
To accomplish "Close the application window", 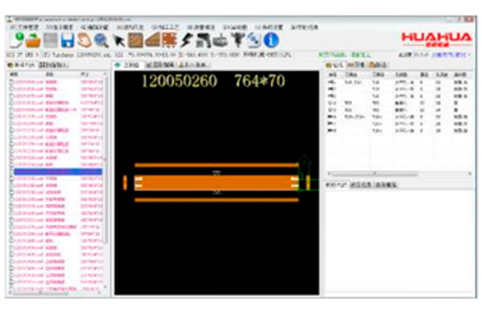I will pos(469,19).
